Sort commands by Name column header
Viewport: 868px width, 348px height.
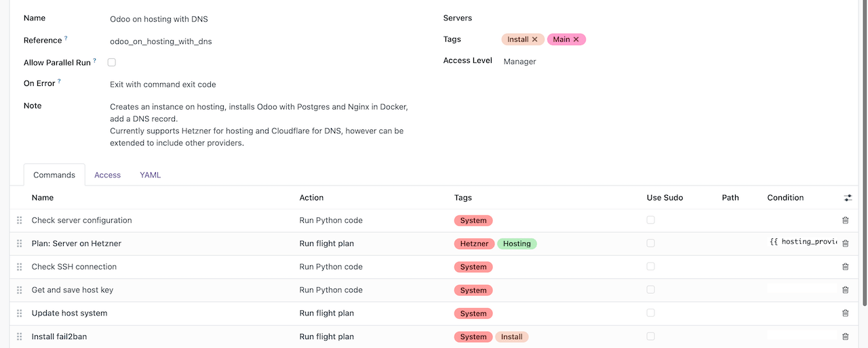(43, 198)
